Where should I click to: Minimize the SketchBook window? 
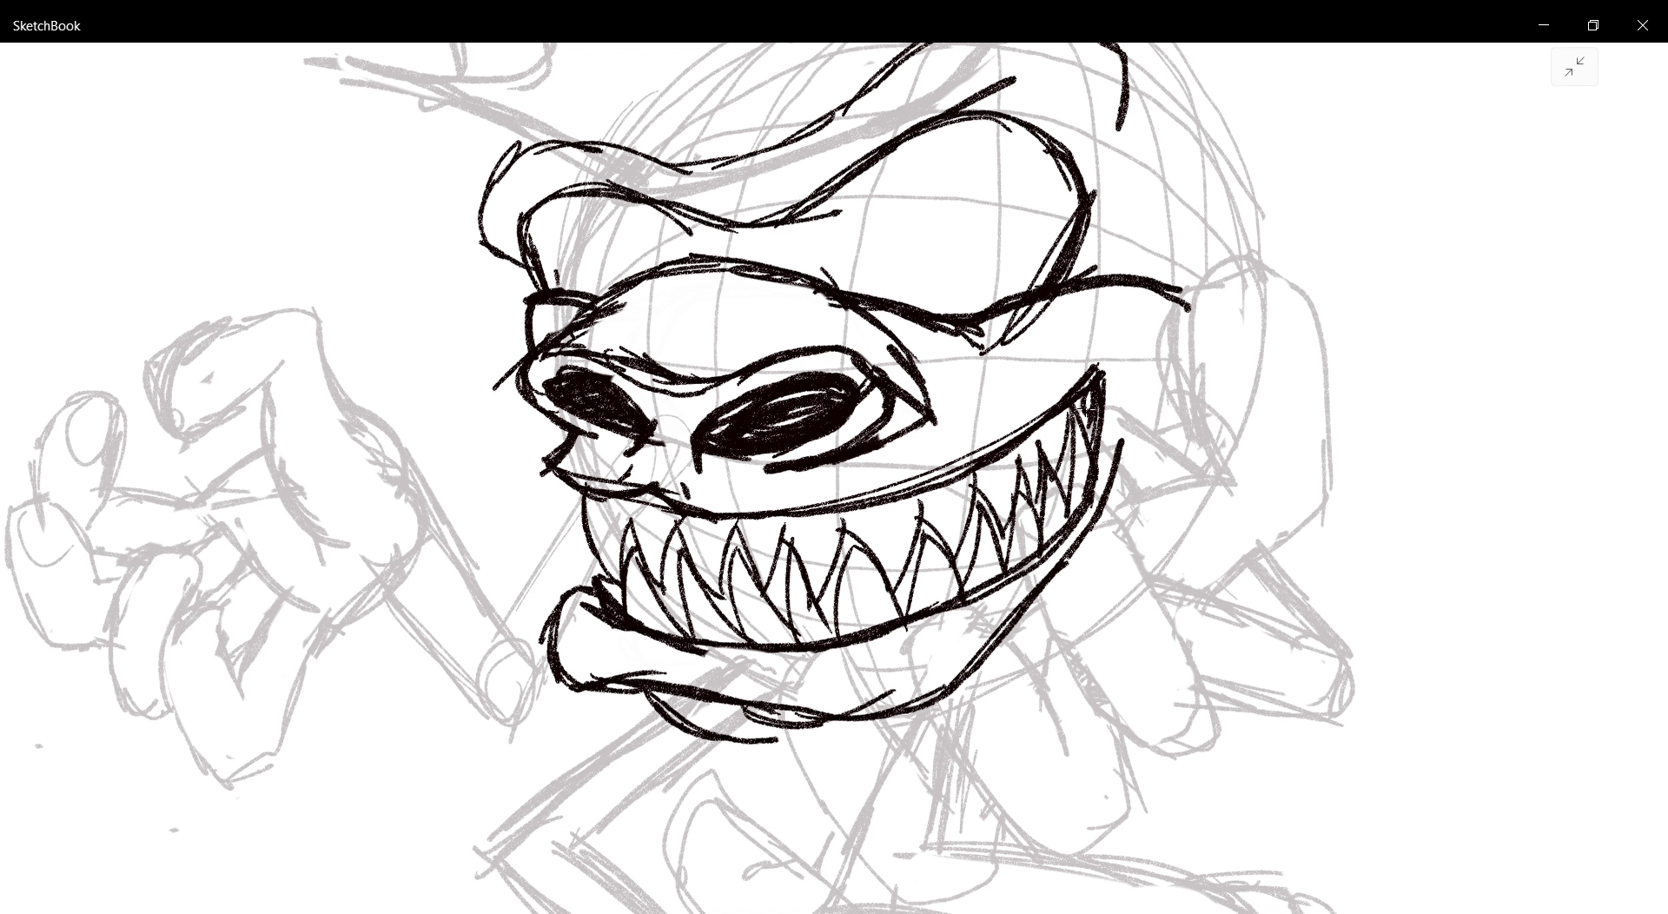(1543, 25)
